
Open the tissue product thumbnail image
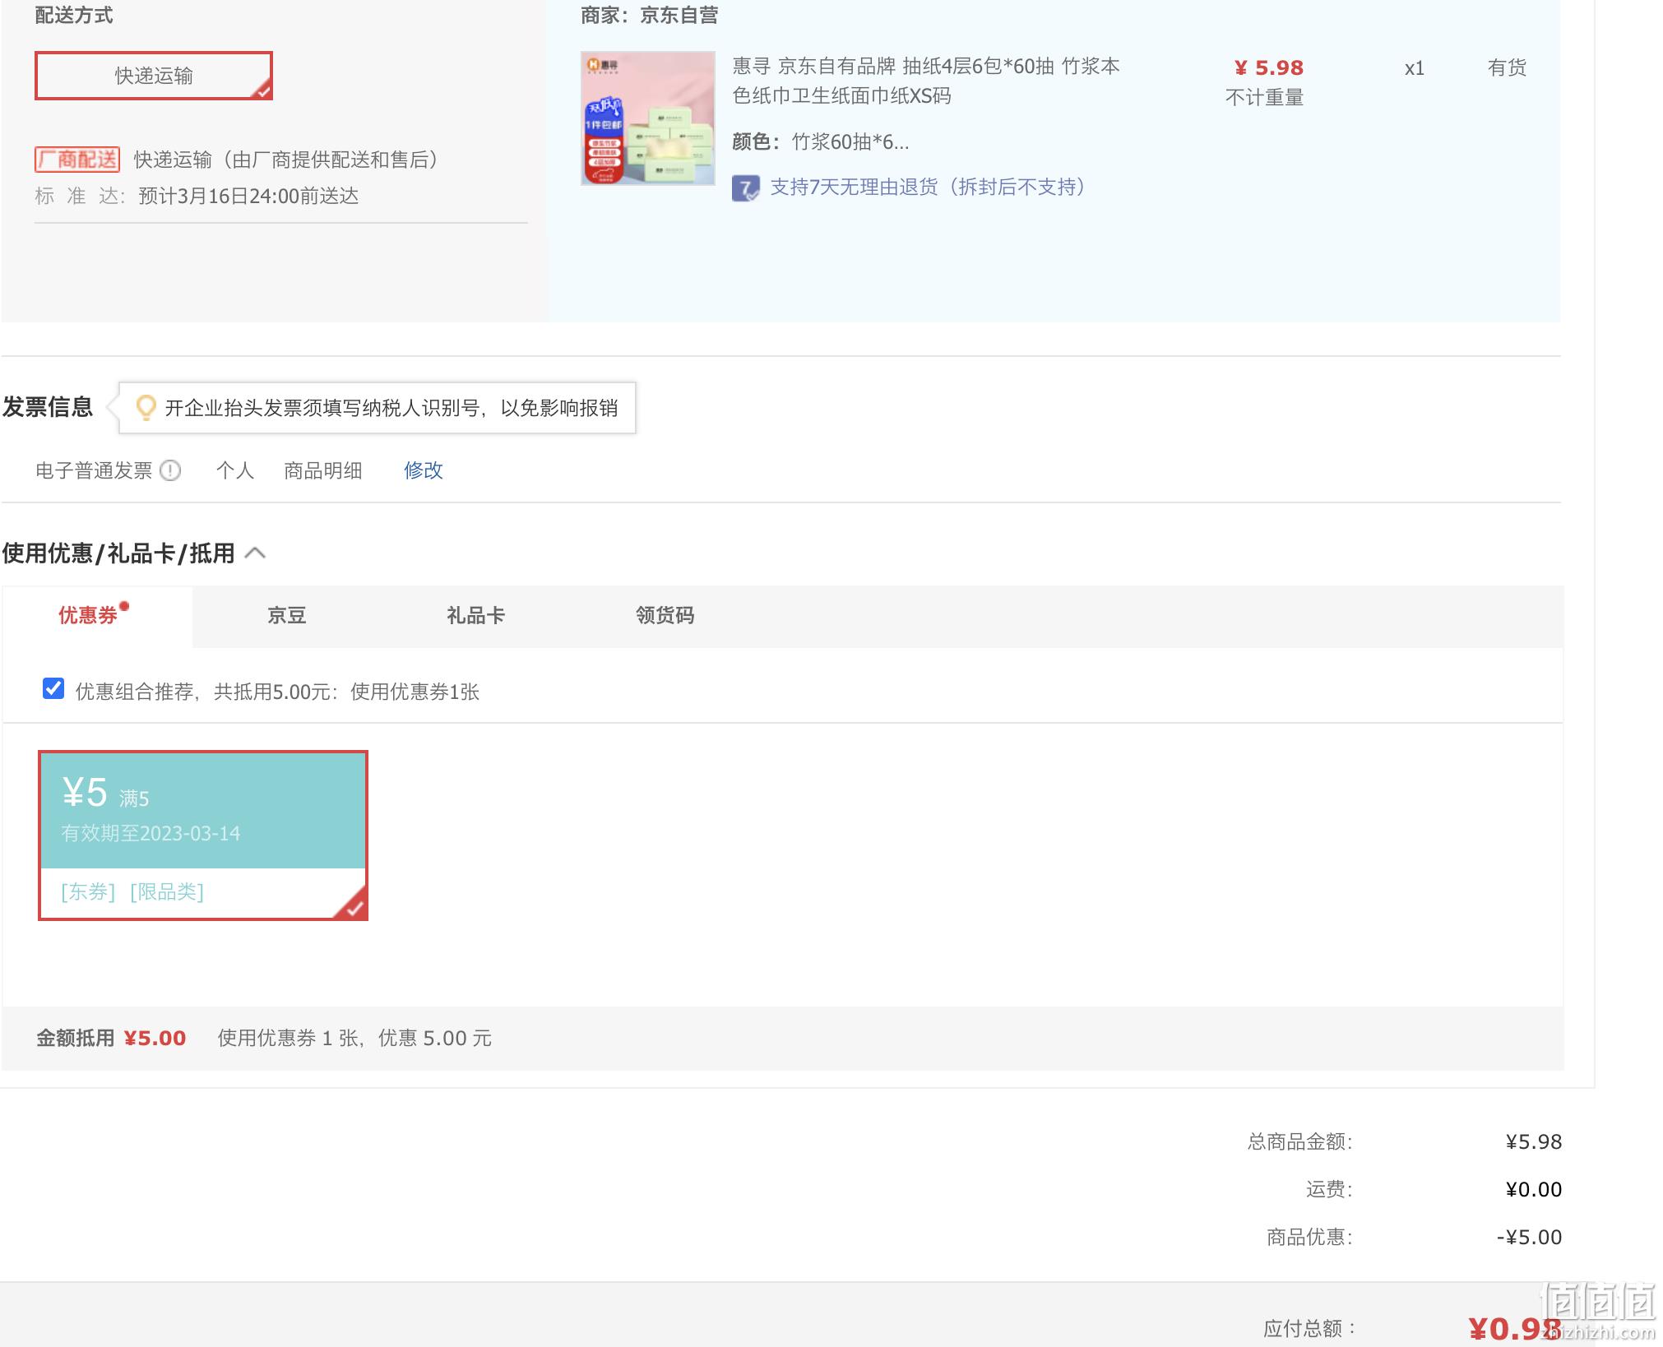tap(648, 118)
